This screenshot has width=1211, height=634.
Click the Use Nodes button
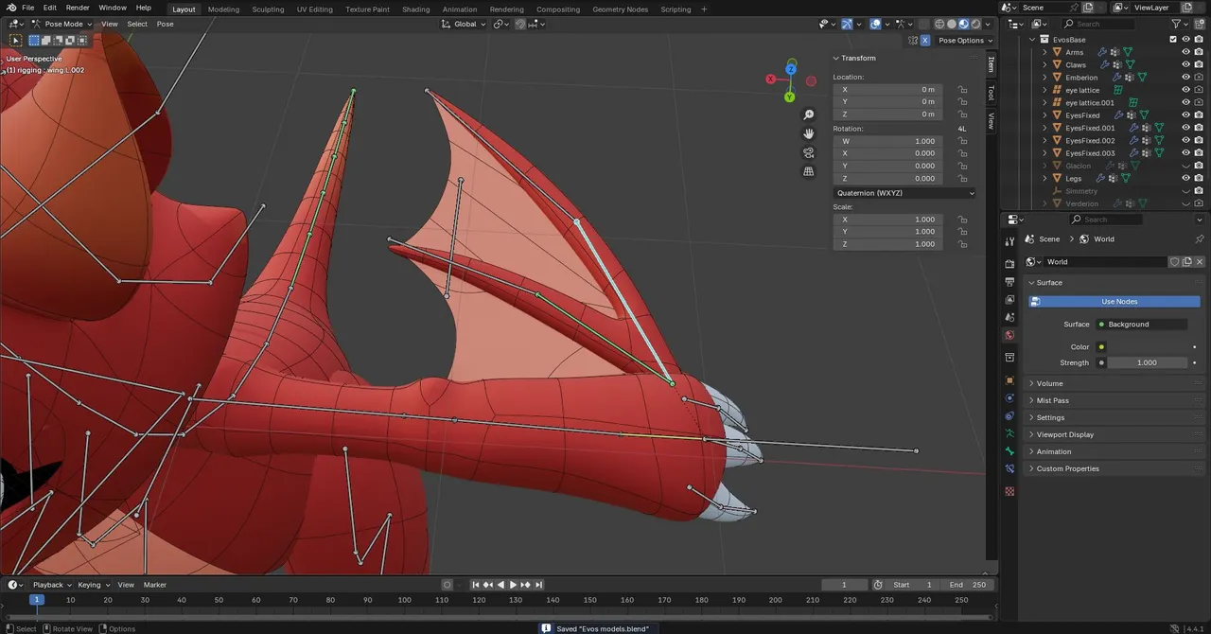point(1114,302)
